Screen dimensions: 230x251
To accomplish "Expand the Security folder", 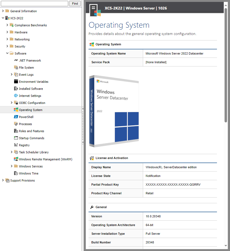I will pos(7,46).
